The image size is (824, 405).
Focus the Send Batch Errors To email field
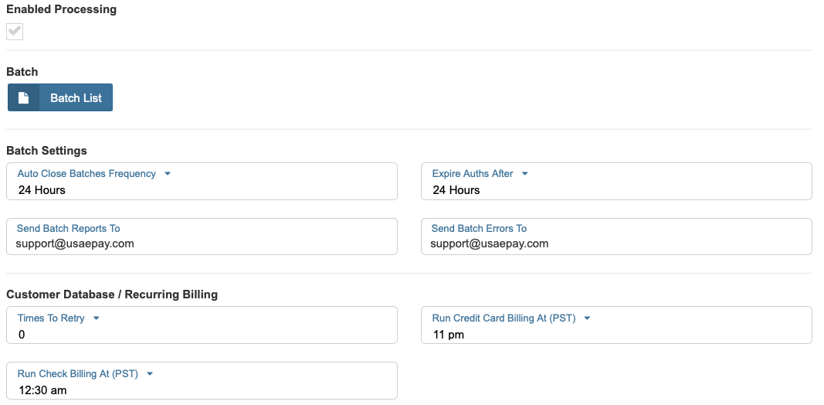(x=615, y=243)
